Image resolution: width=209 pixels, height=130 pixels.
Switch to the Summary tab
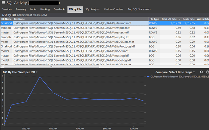(x=21, y=9)
